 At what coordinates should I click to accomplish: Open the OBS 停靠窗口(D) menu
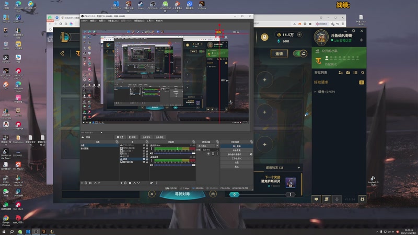click(x=113, y=20)
